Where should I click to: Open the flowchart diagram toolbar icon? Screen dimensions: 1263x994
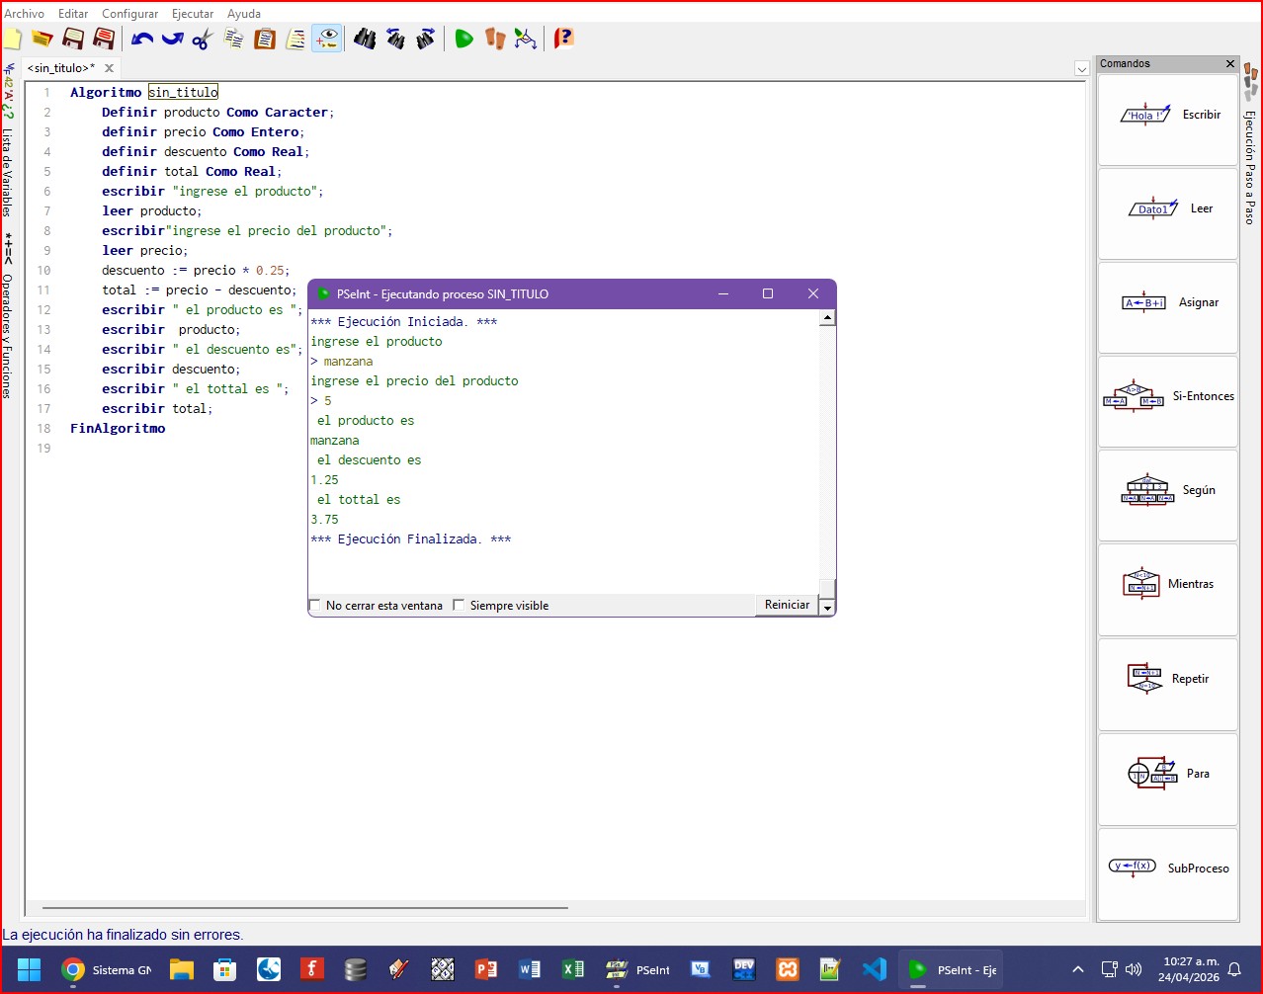click(526, 39)
